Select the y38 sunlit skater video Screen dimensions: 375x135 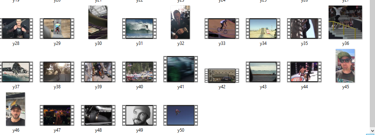tap(57, 72)
